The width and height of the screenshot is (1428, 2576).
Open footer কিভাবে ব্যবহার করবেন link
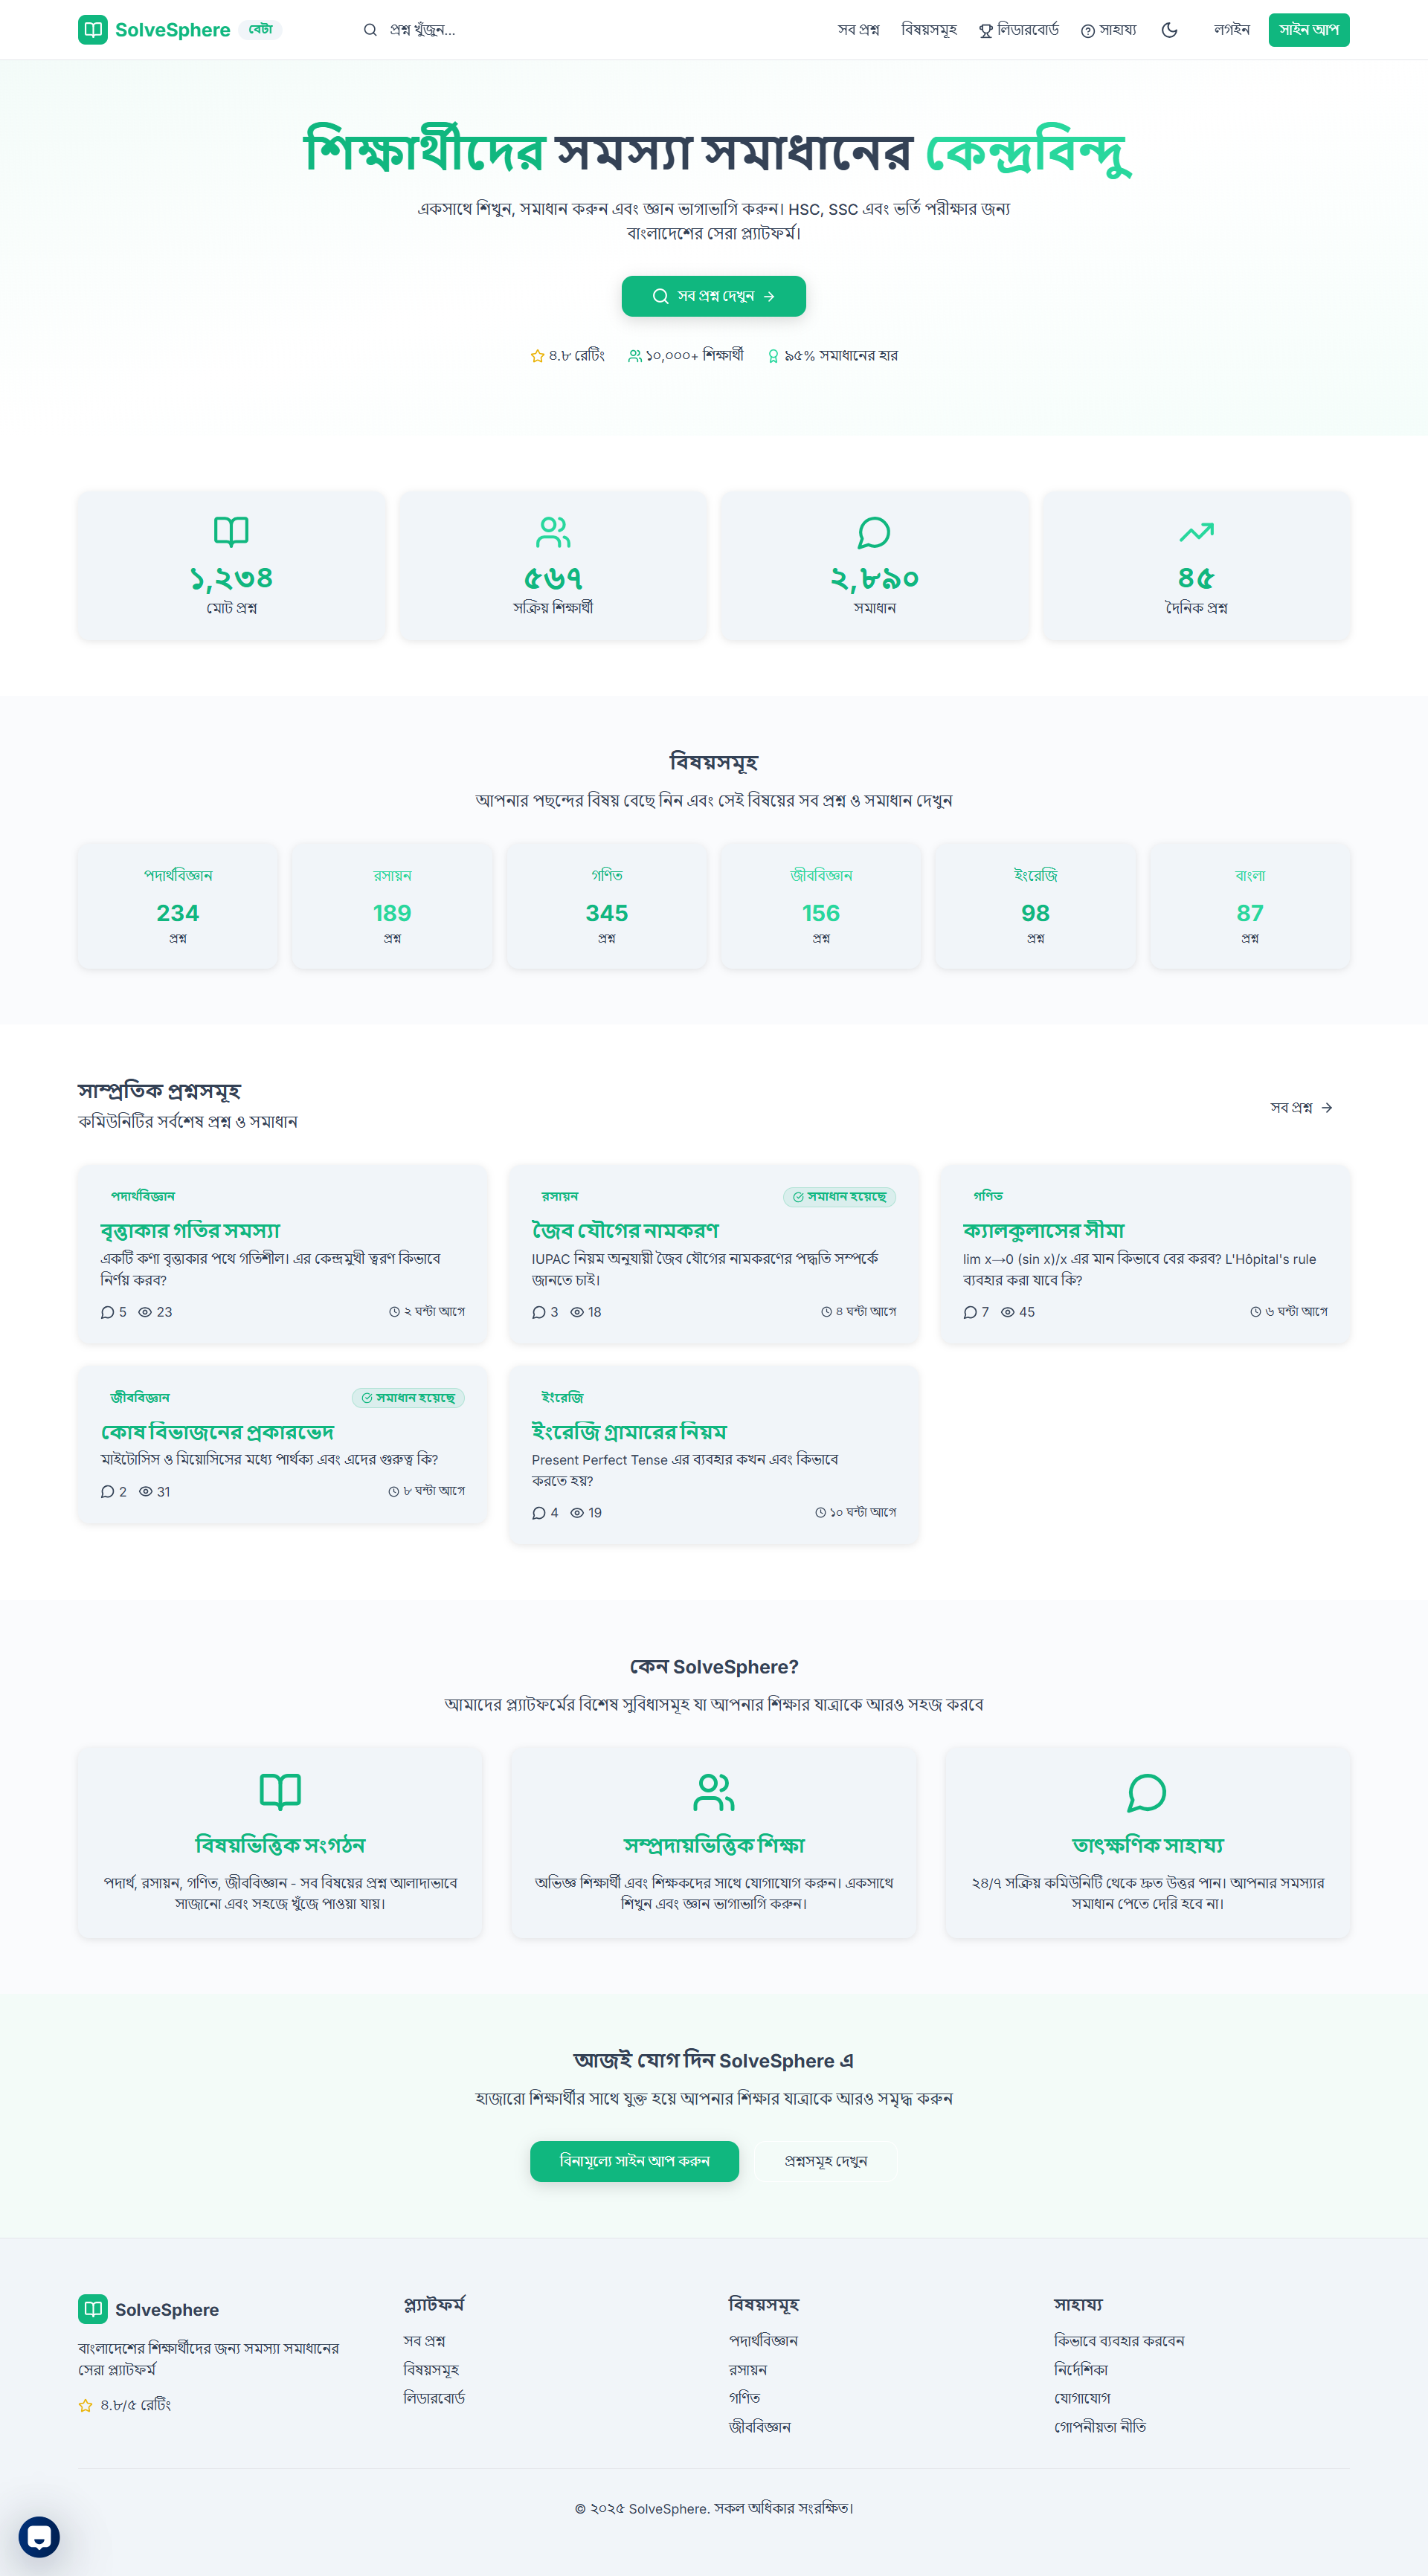coord(1119,2341)
